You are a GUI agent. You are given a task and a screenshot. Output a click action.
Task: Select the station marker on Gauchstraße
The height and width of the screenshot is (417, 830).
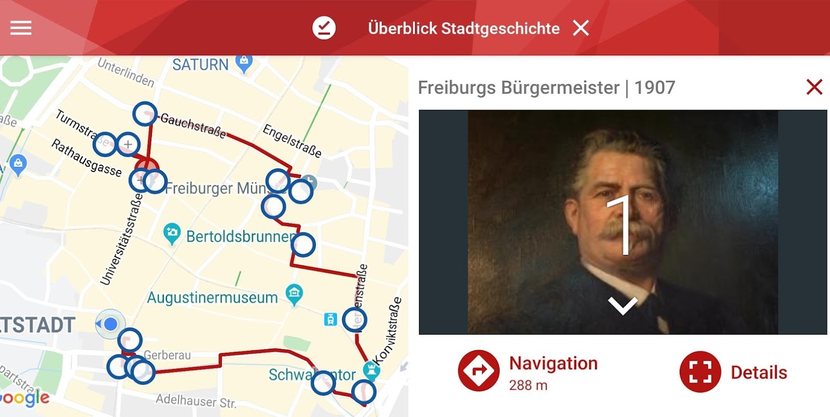pos(145,114)
